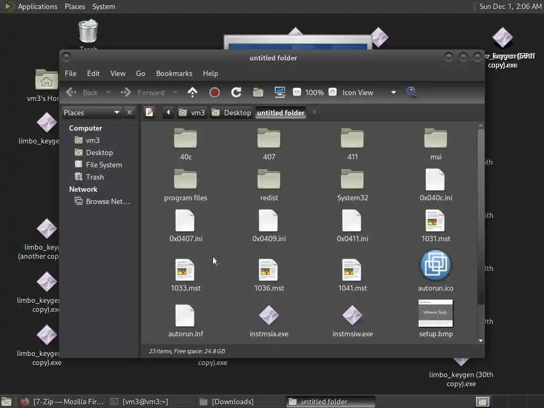Select the untitled folder path button

click(280, 113)
